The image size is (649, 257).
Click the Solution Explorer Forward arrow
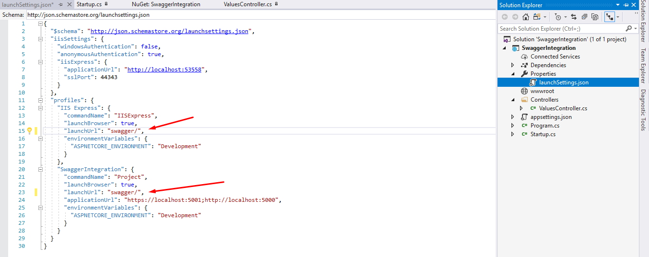tap(515, 17)
